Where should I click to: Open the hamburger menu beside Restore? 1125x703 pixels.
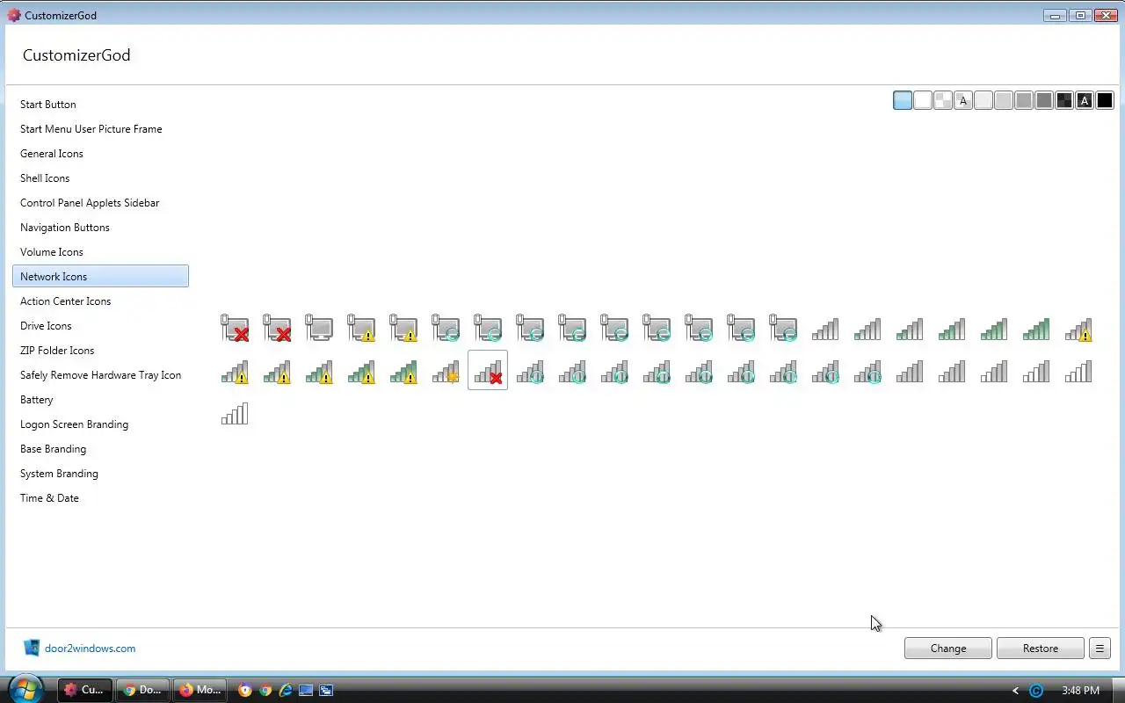(x=1100, y=648)
